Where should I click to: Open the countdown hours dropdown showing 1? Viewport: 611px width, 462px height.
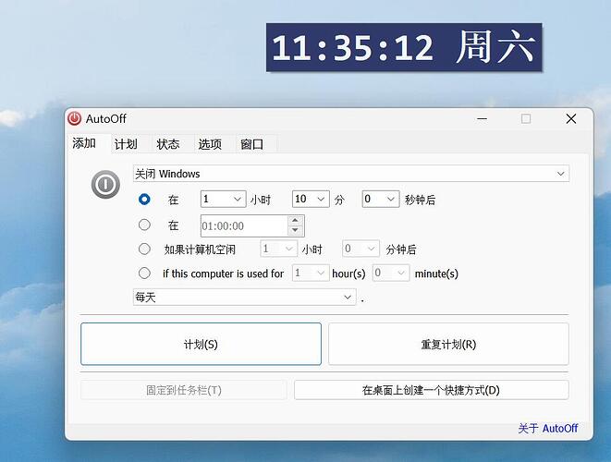coord(224,199)
